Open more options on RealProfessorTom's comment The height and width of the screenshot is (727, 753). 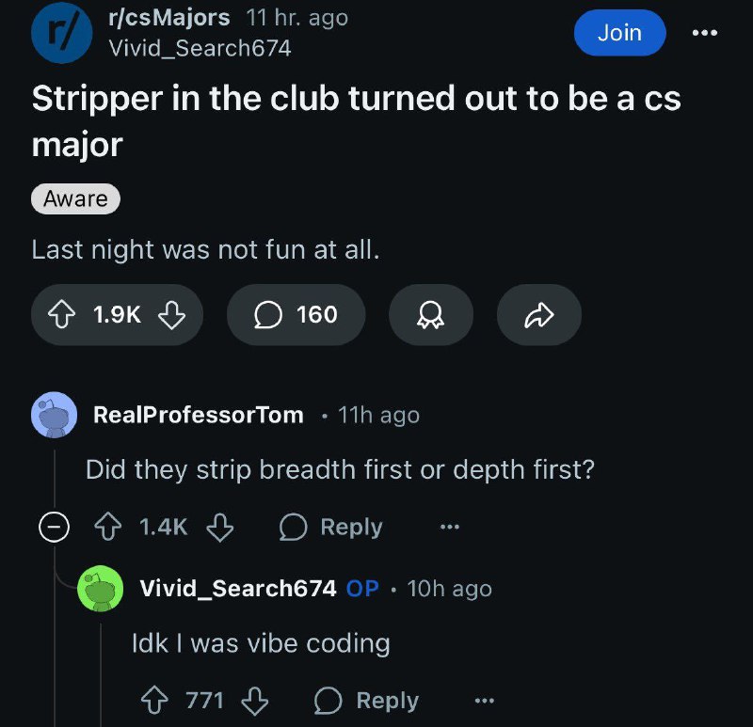[x=450, y=527]
